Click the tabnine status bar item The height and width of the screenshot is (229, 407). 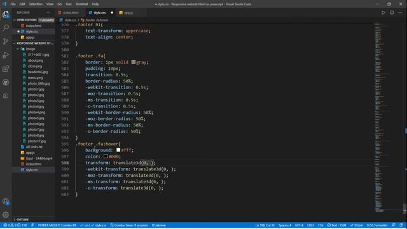(x=158, y=225)
